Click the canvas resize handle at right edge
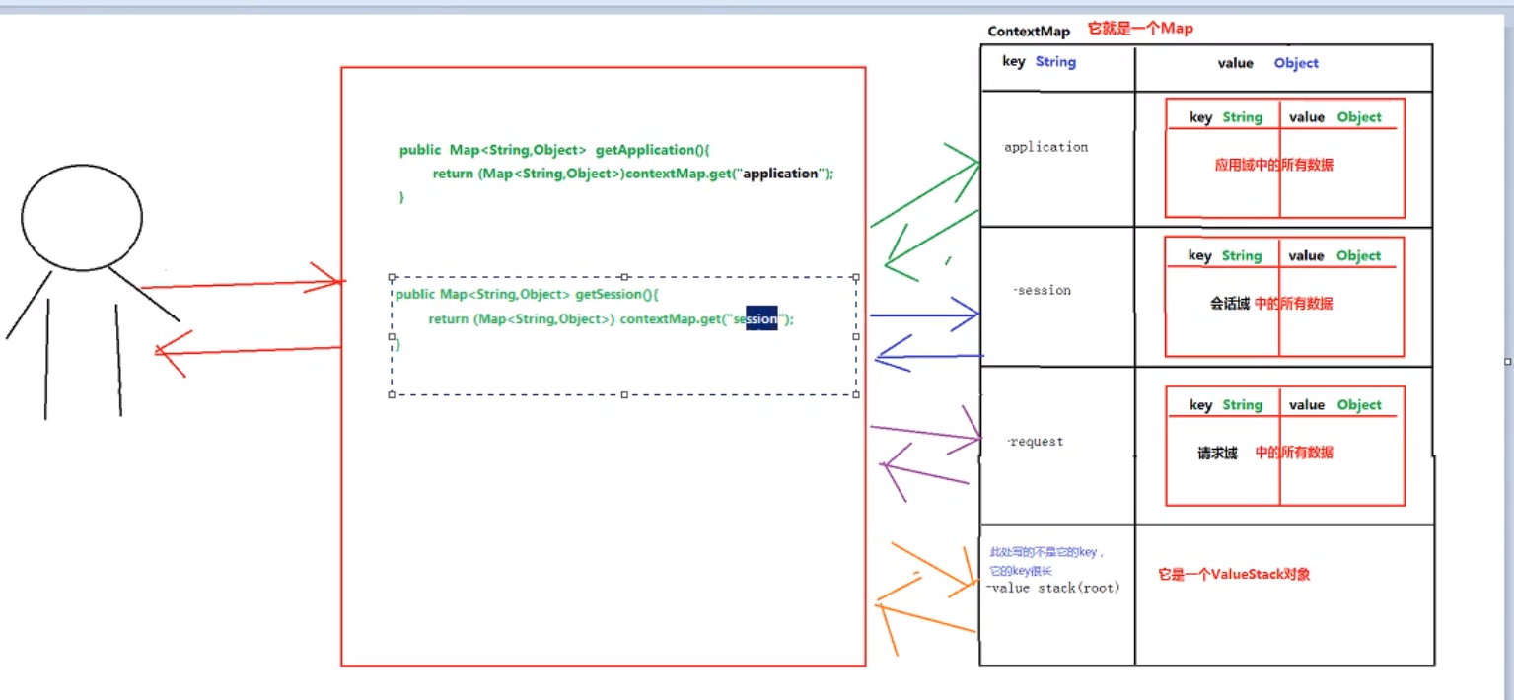Viewport: 1514px width, 700px height. 1509,361
